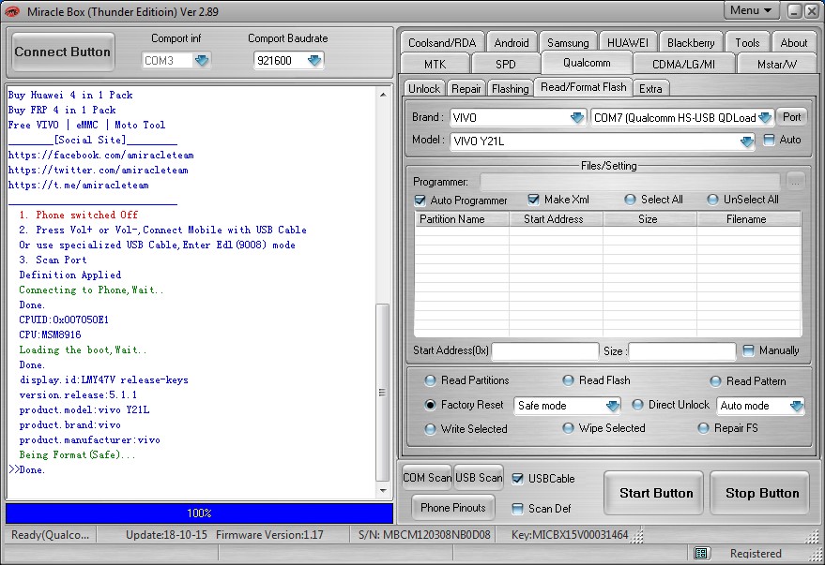Enable the Manually checkbox

748,350
